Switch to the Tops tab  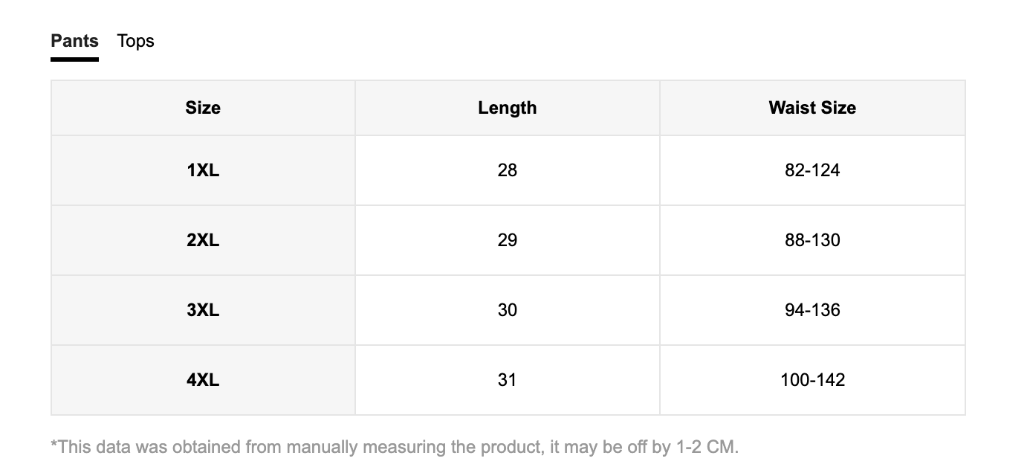click(x=135, y=41)
